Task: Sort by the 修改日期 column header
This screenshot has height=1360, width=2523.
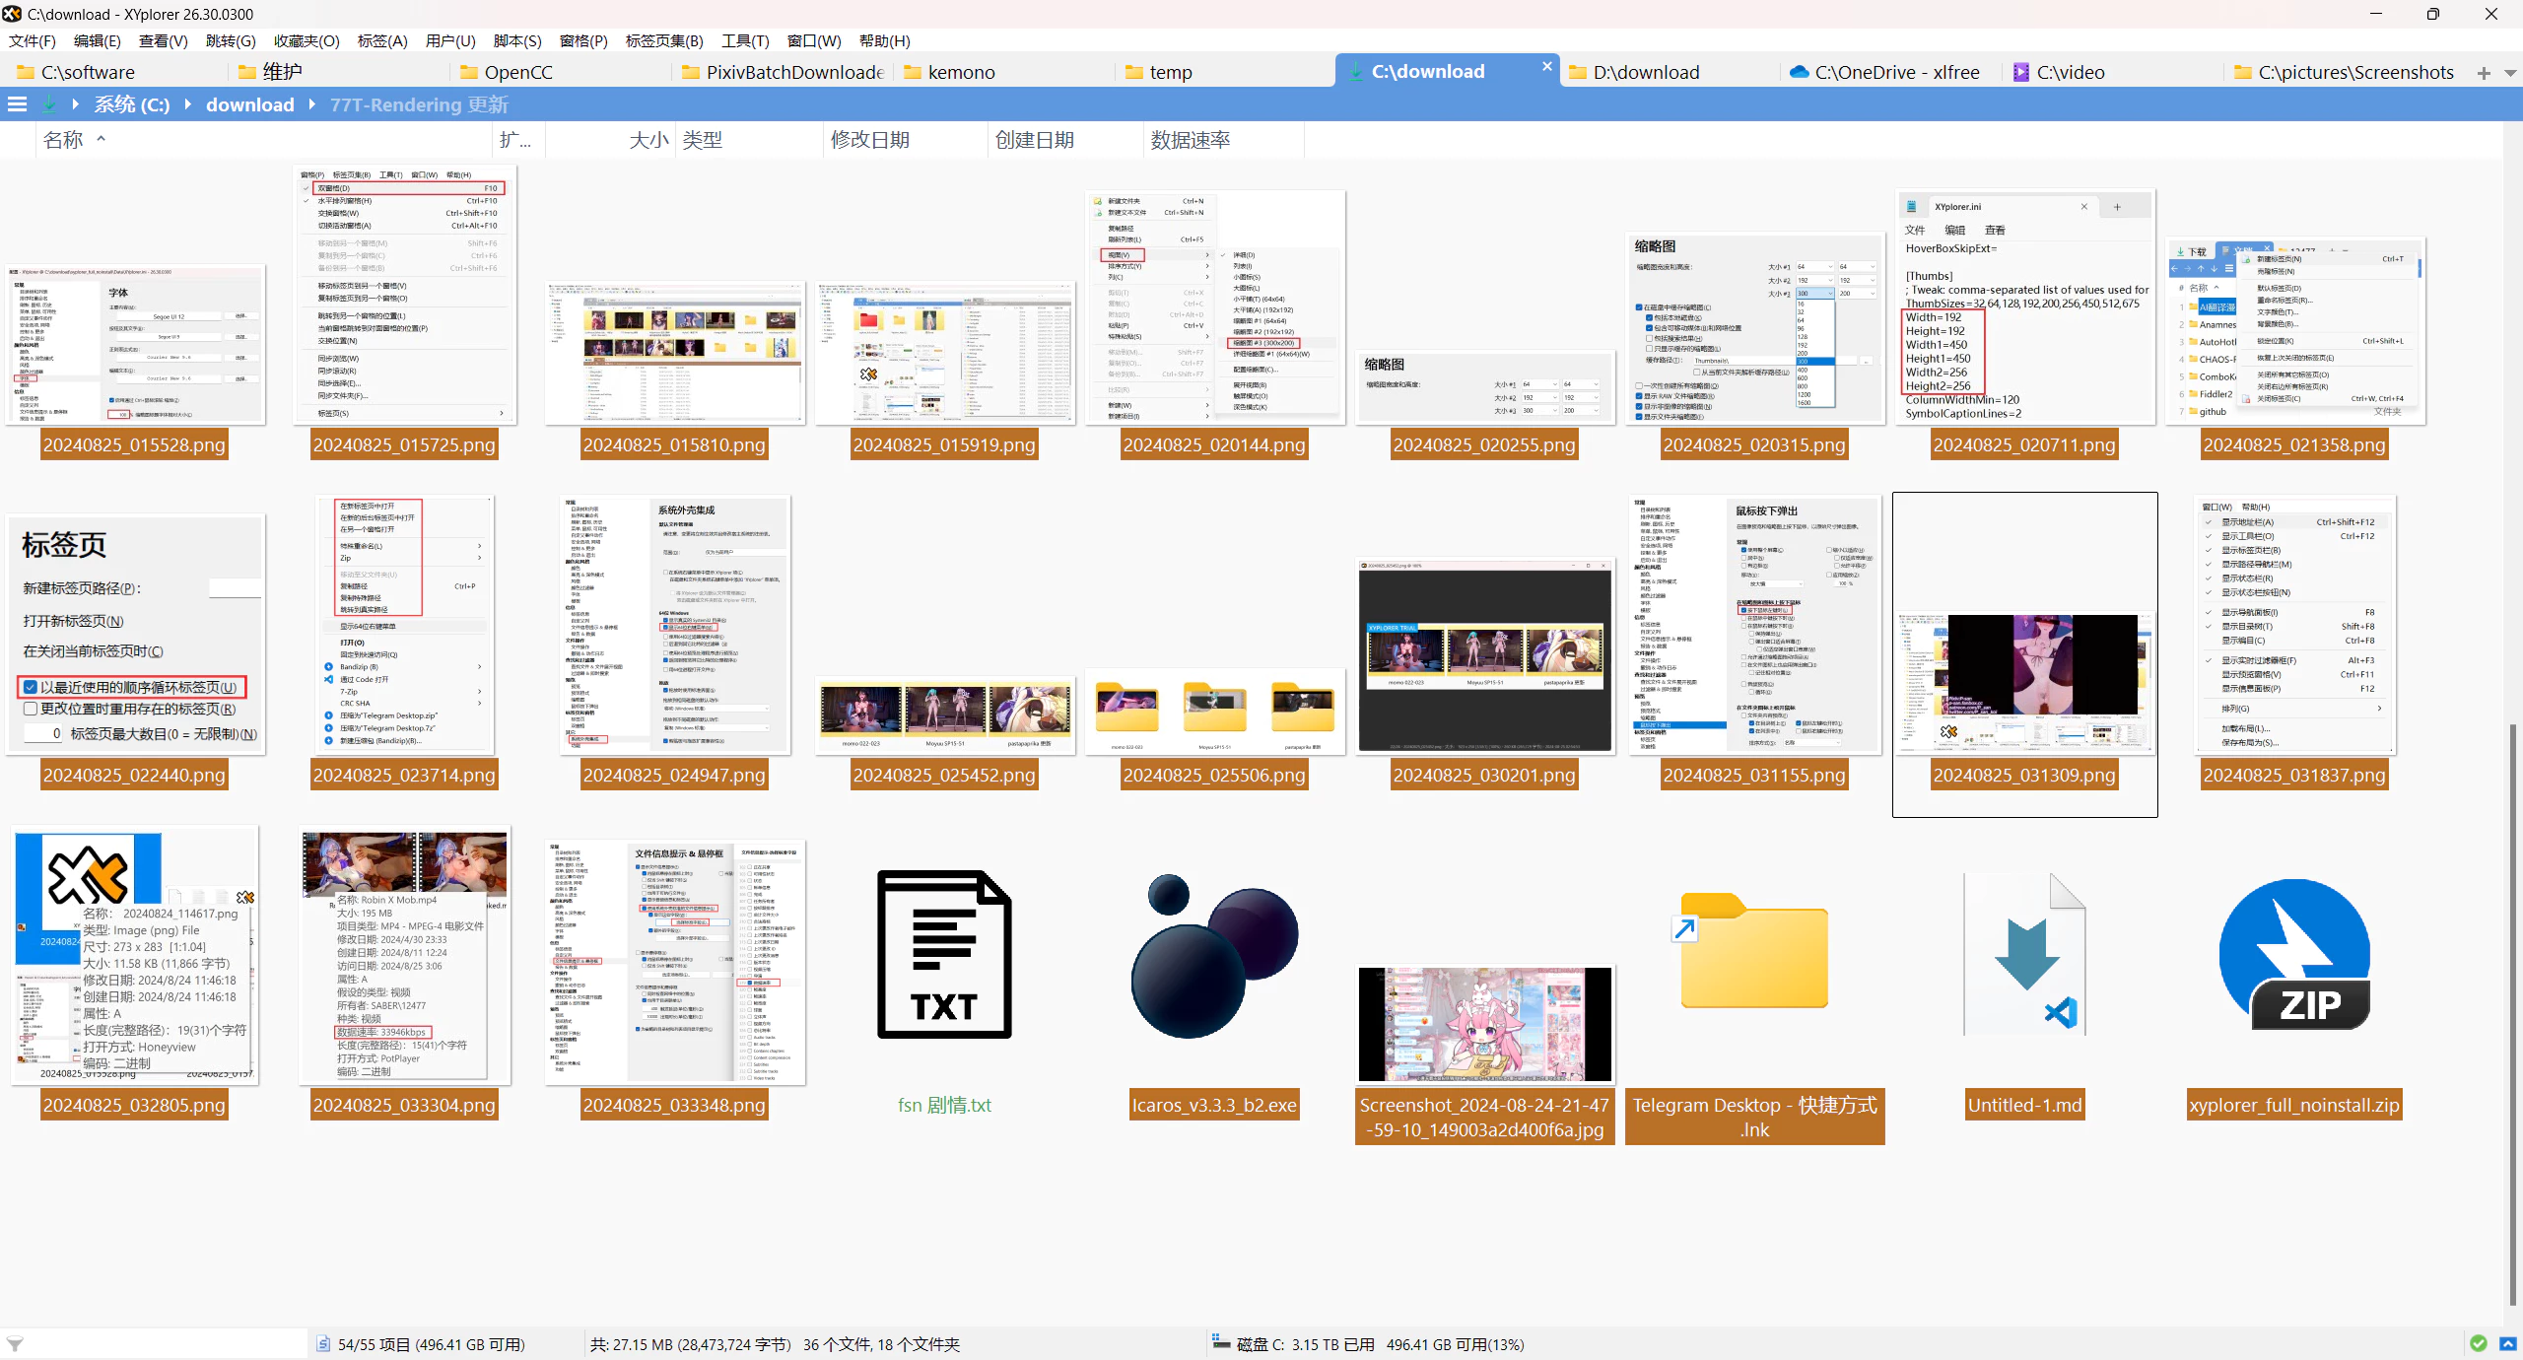Action: [905, 140]
